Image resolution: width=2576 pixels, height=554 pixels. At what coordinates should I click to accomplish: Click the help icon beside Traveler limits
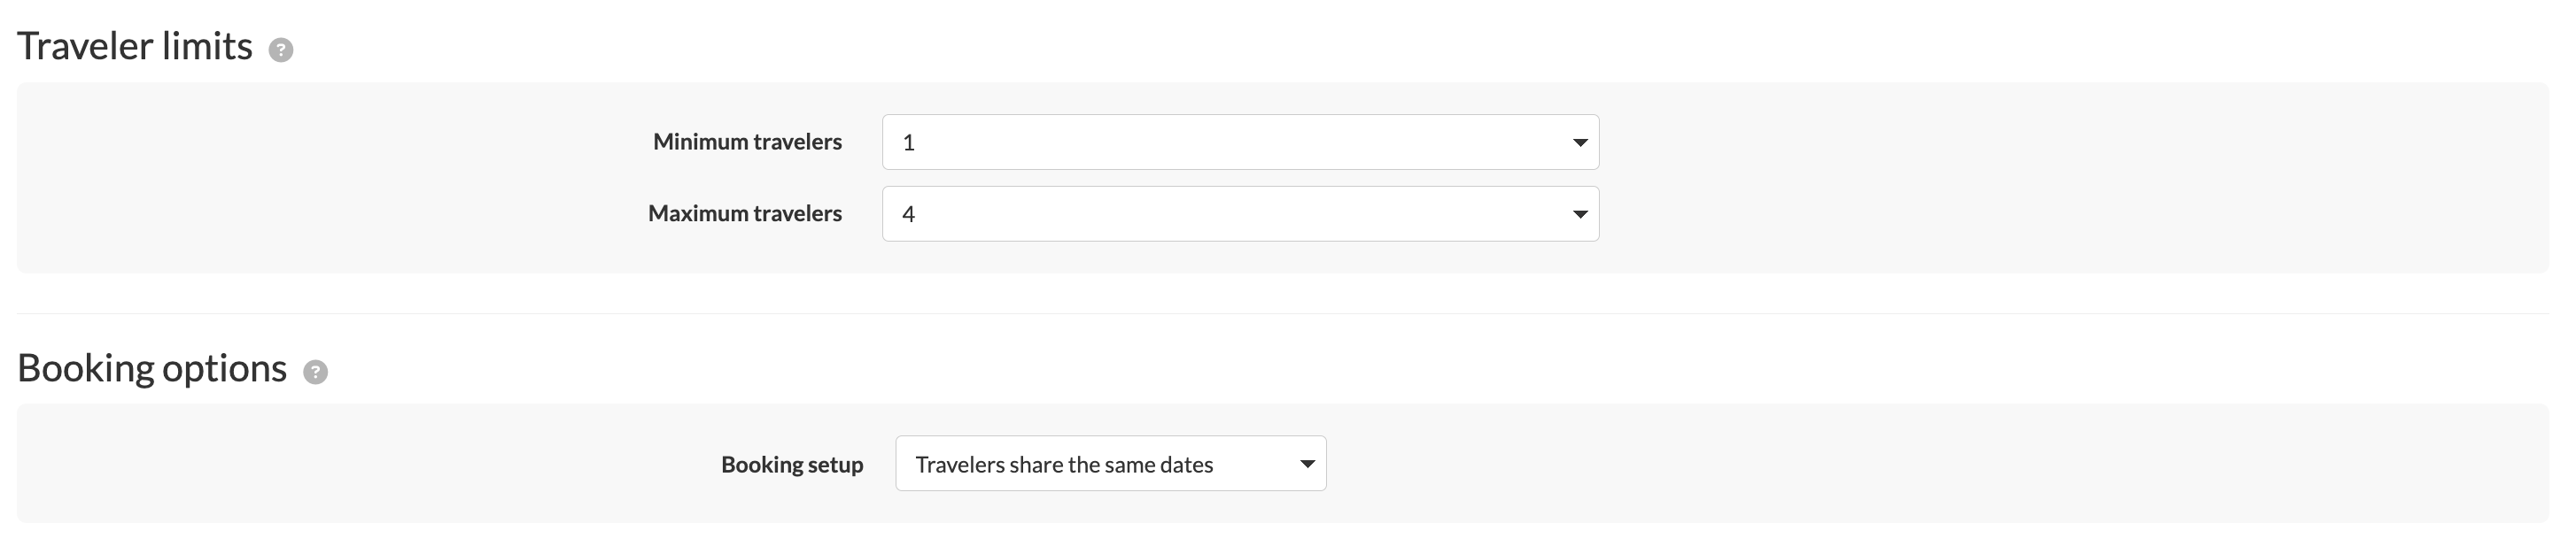pos(281,50)
